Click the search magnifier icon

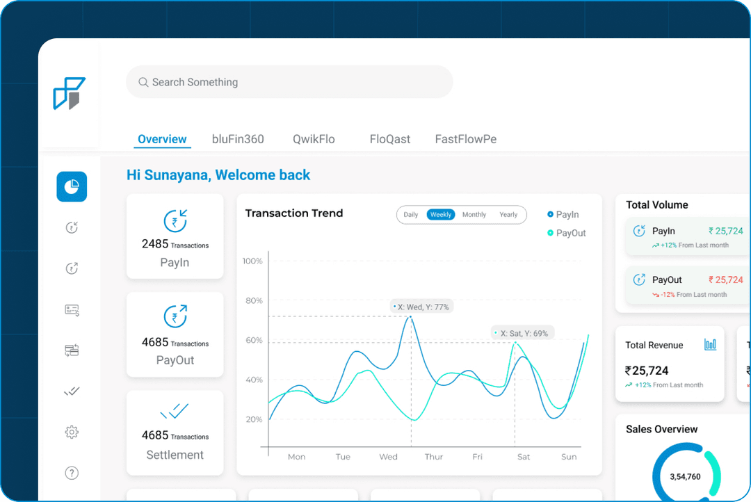143,82
